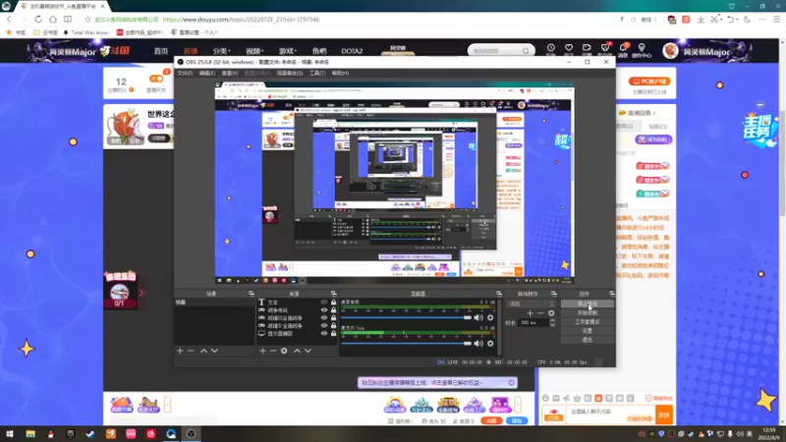The image size is (786, 442).
Task: Toggle the chat effects blocking checkbox
Action: pyautogui.click(x=648, y=398)
